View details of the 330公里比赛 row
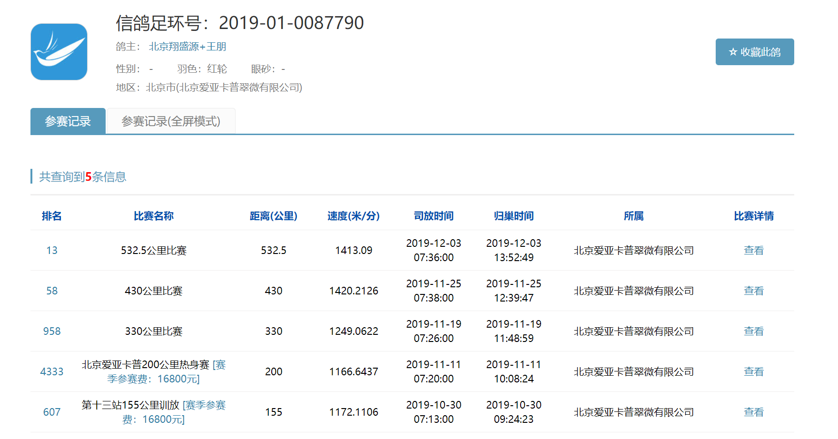 [753, 331]
